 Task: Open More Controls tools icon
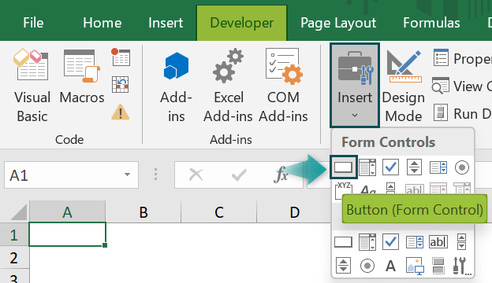pyautogui.click(x=462, y=266)
